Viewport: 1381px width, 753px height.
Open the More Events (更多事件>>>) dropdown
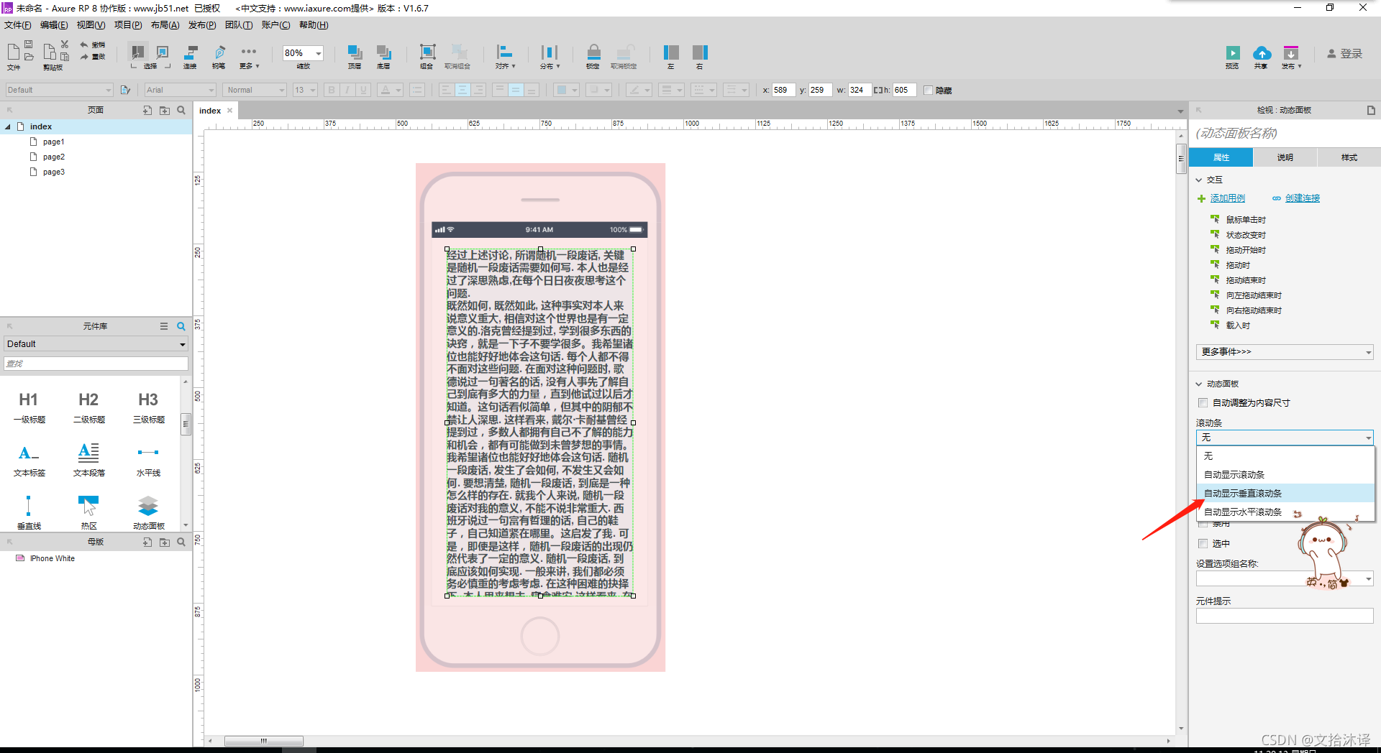pos(1285,352)
